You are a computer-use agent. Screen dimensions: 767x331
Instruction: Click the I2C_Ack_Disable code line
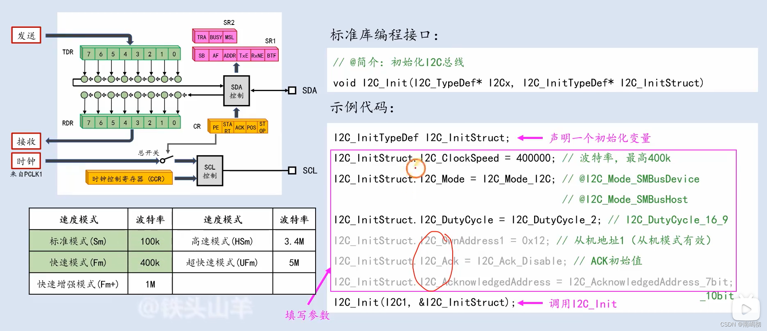pyautogui.click(x=450, y=261)
